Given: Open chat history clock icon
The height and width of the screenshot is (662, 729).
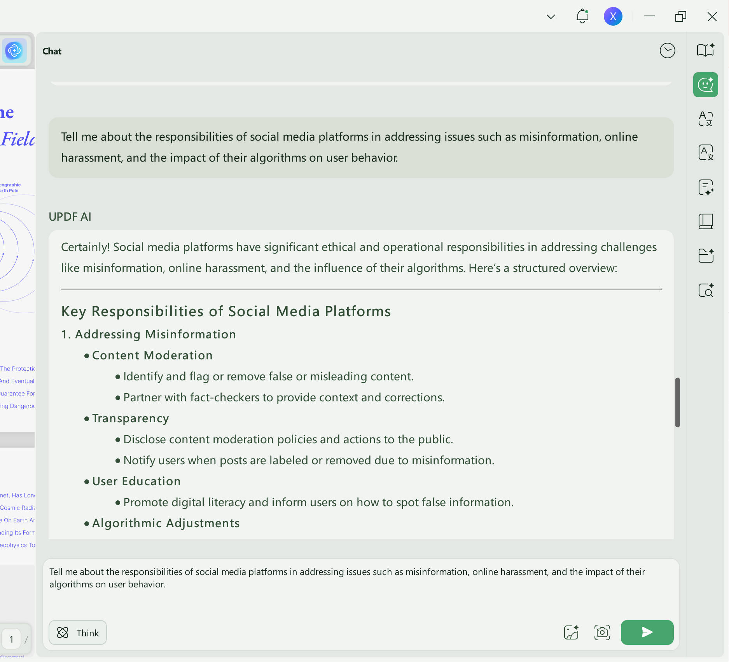Looking at the screenshot, I should click(667, 51).
